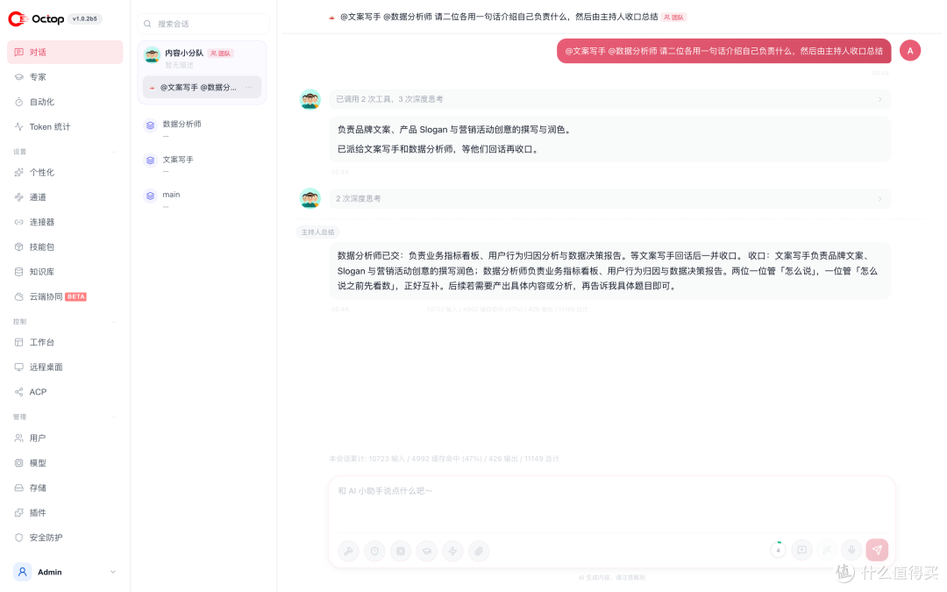Click the ACP share icon
947x592 pixels.
pos(18,392)
